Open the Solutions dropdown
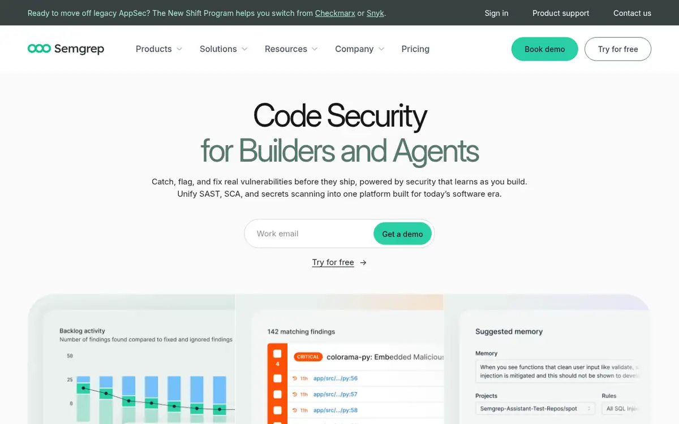The height and width of the screenshot is (424, 679). (224, 49)
